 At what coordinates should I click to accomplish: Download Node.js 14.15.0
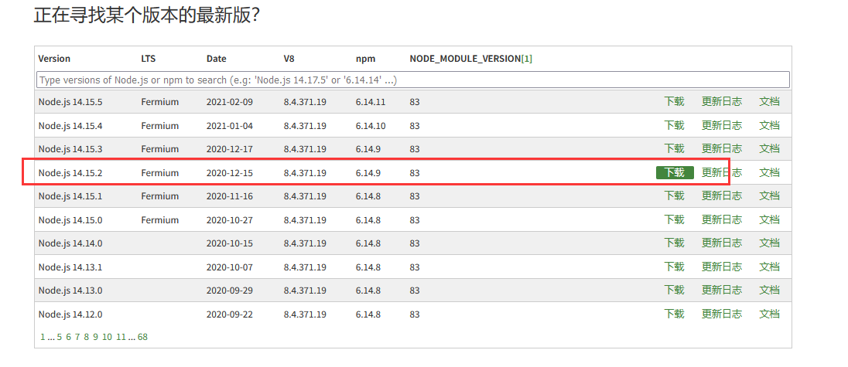click(x=675, y=220)
